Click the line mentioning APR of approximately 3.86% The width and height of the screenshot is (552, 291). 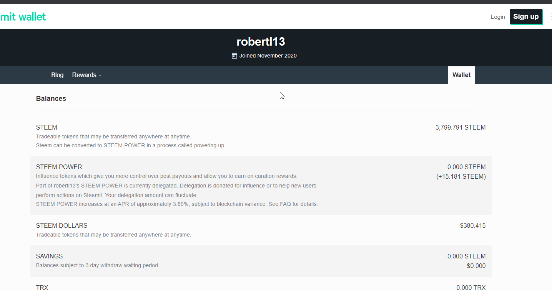pos(177,204)
